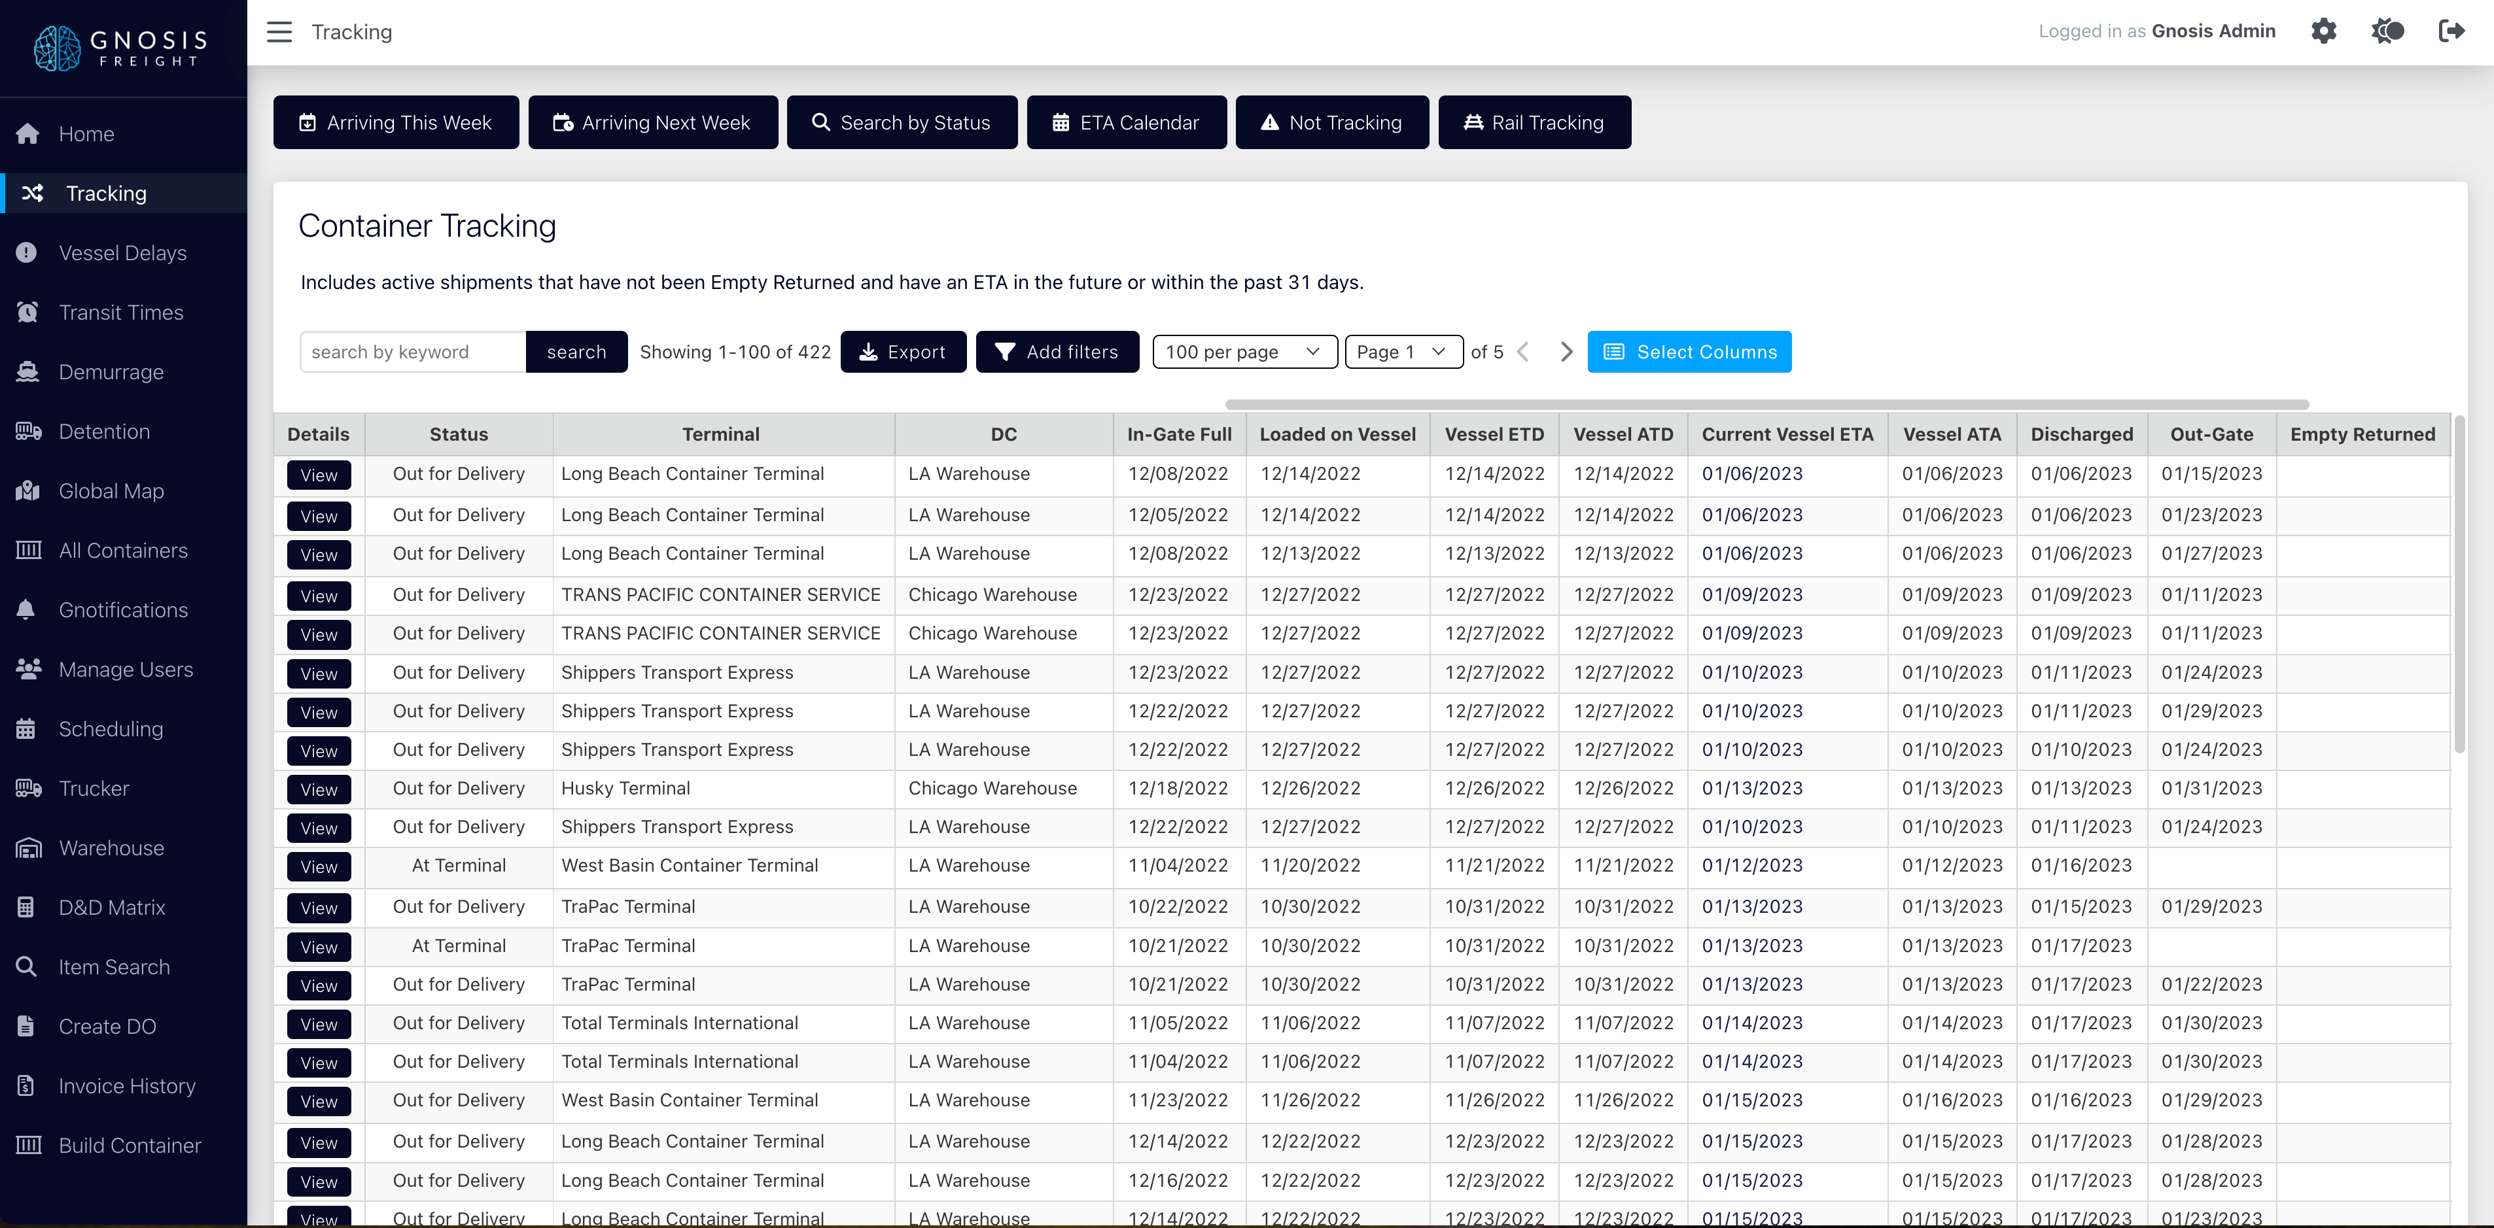The width and height of the screenshot is (2494, 1228).
Task: Sort by the Current Vessel ETA header
Action: point(1786,434)
